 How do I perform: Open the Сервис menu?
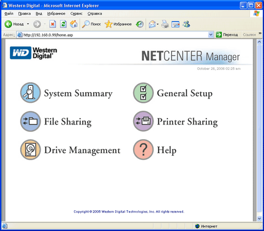(77, 14)
